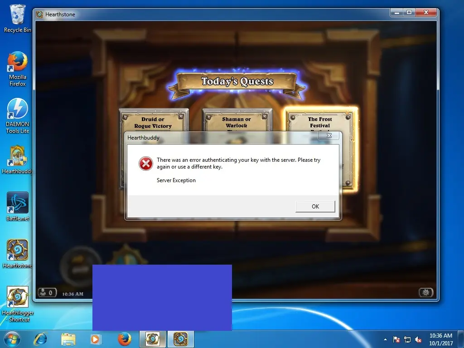Viewport: 464px width, 348px height.
Task: Show hidden system tray icons
Action: pyautogui.click(x=385, y=339)
